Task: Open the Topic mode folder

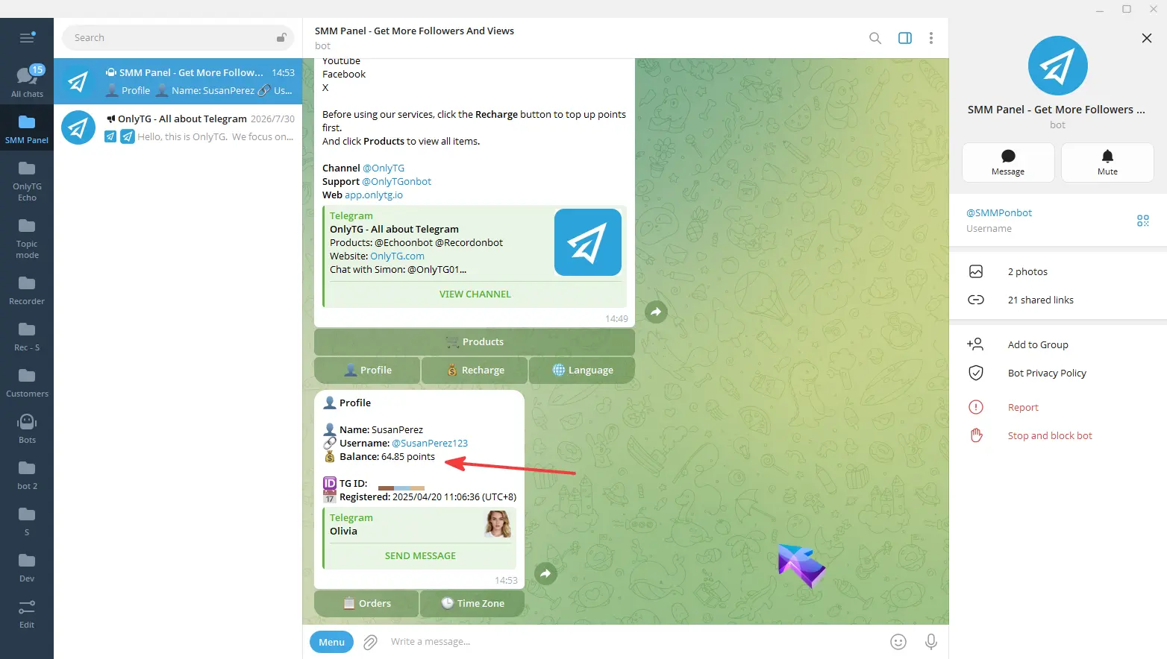Action: (x=27, y=238)
